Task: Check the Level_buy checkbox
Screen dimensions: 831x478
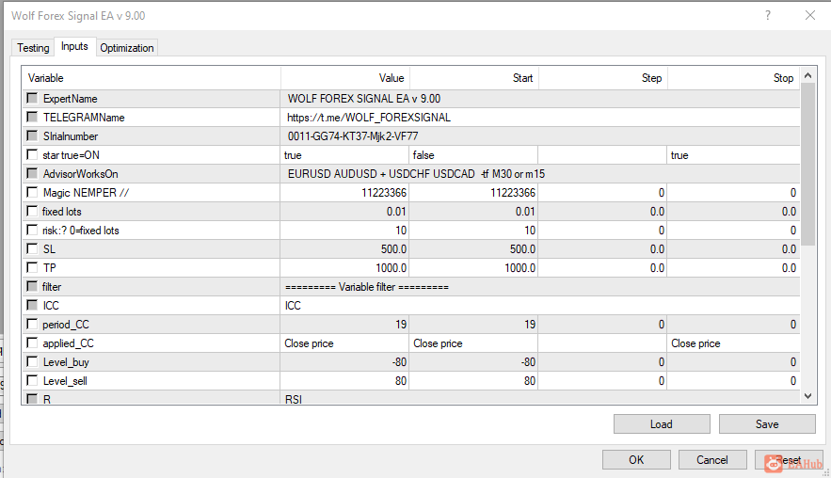Action: point(32,361)
